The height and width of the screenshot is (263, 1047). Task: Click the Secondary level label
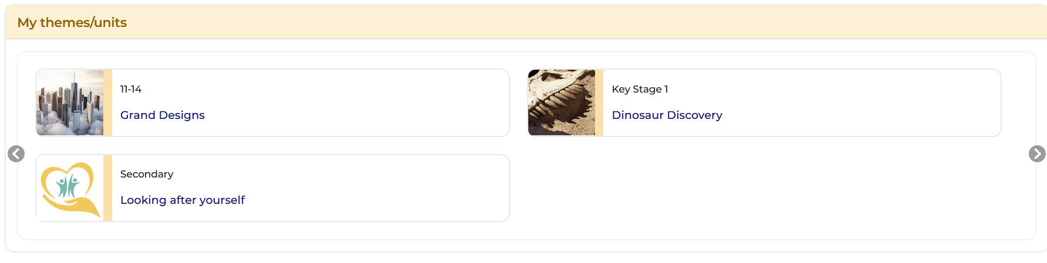[x=147, y=174]
